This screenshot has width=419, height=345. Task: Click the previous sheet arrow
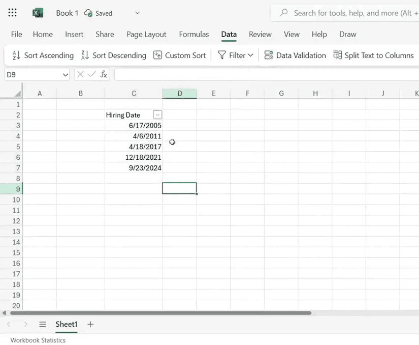coord(9,324)
